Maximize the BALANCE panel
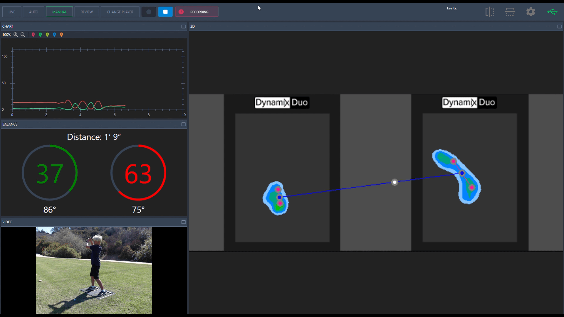The width and height of the screenshot is (564, 317). coord(184,124)
